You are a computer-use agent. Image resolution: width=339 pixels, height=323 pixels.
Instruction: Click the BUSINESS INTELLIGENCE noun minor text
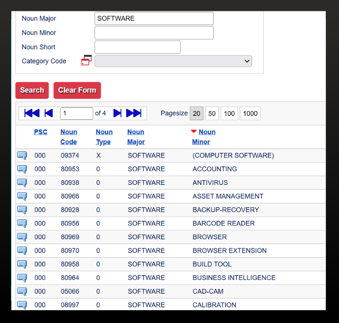[x=234, y=278]
